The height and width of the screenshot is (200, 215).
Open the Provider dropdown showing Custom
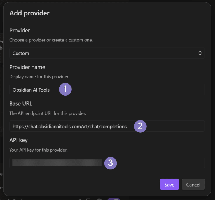click(x=107, y=53)
